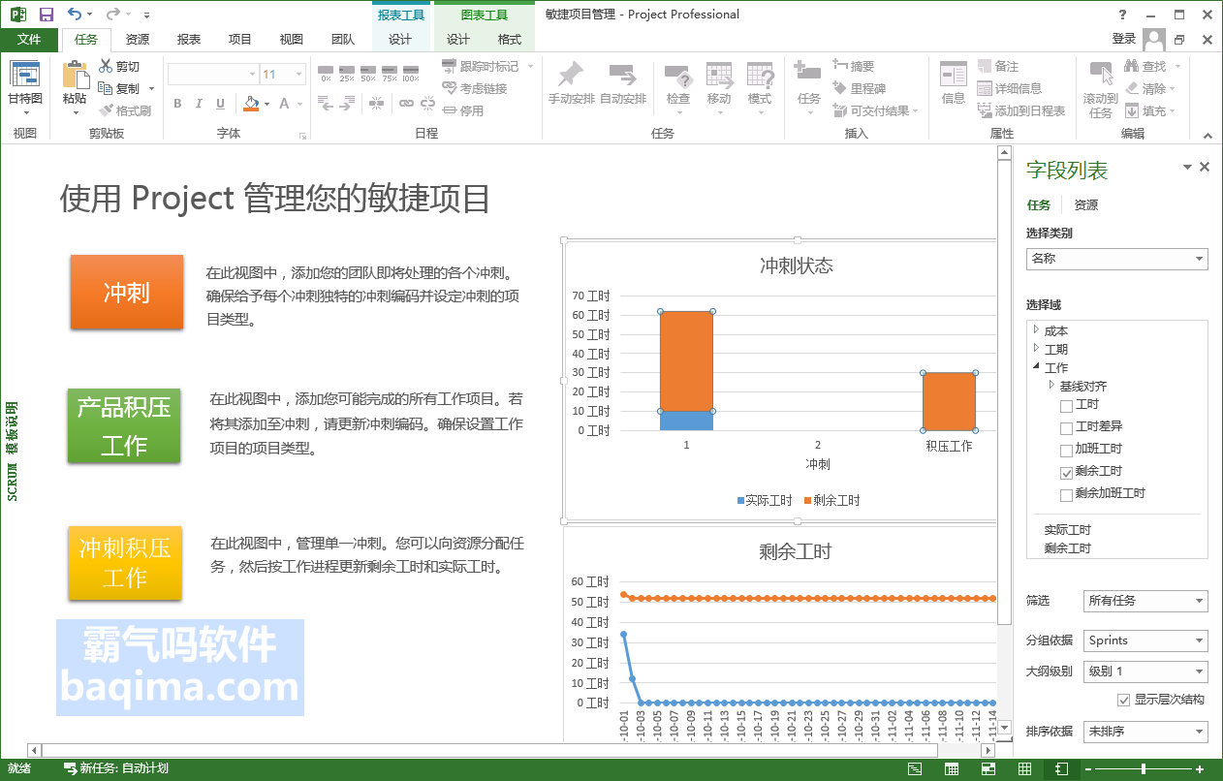Click the Manually Schedule (手动安排) pin icon
This screenshot has width=1223, height=781.
(x=571, y=75)
